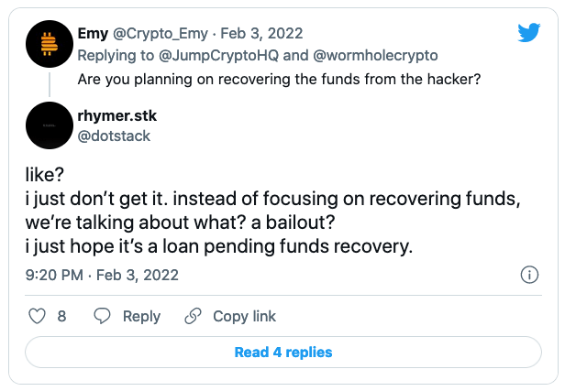Screen dimensions: 565x391
Task: Open the tweet info circle icon
Action: 529,275
